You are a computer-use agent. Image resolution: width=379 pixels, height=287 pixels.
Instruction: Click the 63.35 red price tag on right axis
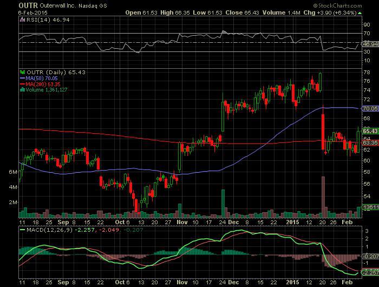370,142
